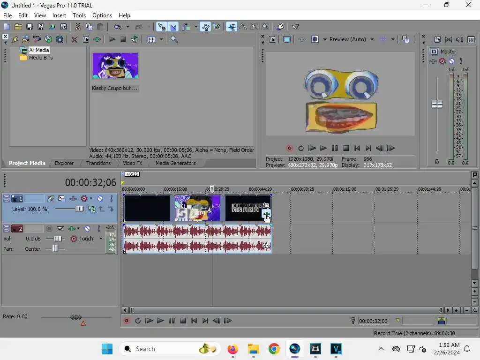
Task: Click the Search media bins magnifier icon
Action: pos(174,39)
